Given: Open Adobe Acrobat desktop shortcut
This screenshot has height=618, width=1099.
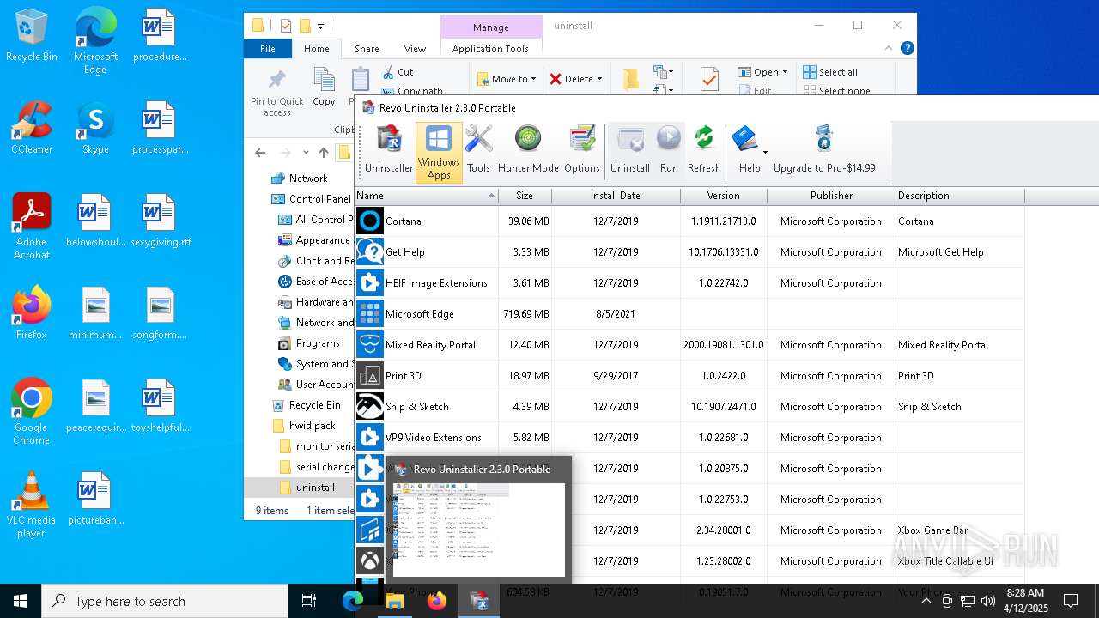Looking at the screenshot, I should pyautogui.click(x=32, y=227).
